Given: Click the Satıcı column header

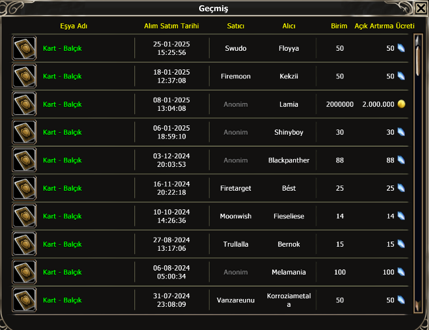Looking at the screenshot, I should 235,26.
